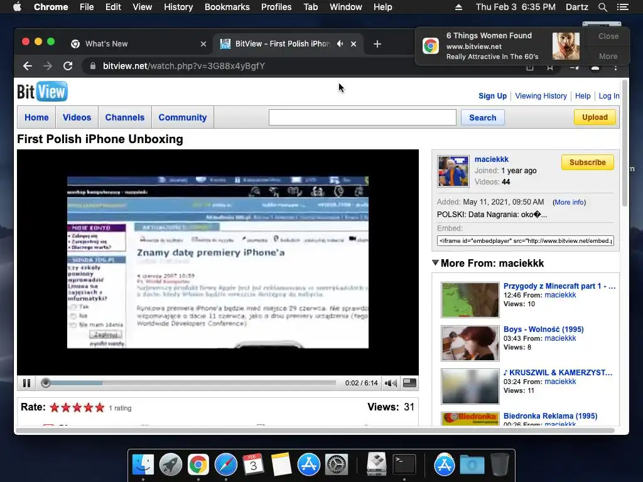Viewport: 643px width, 482px height.
Task: Click the browser forward arrow
Action: point(48,66)
